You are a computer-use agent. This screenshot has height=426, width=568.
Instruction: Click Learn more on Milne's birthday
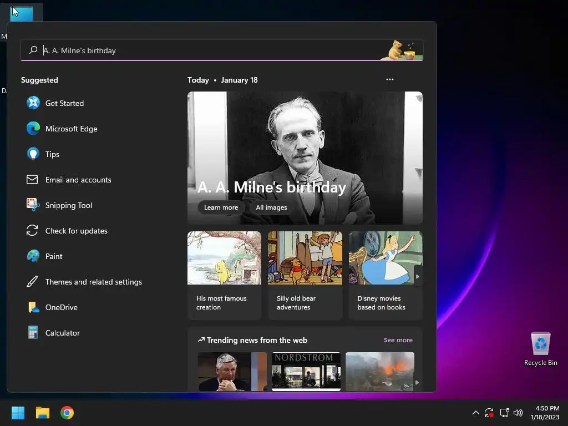click(x=221, y=207)
